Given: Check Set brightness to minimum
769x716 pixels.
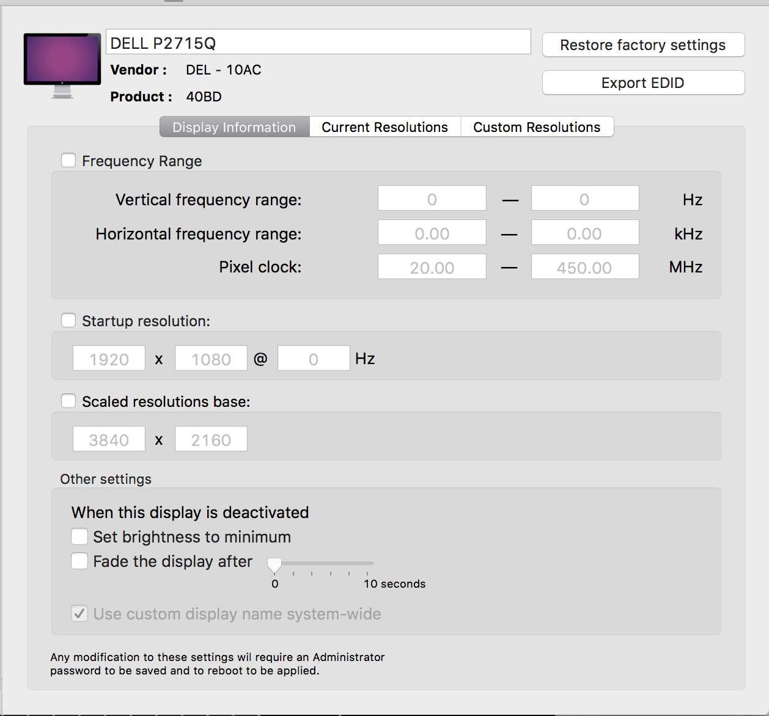Looking at the screenshot, I should coord(79,536).
